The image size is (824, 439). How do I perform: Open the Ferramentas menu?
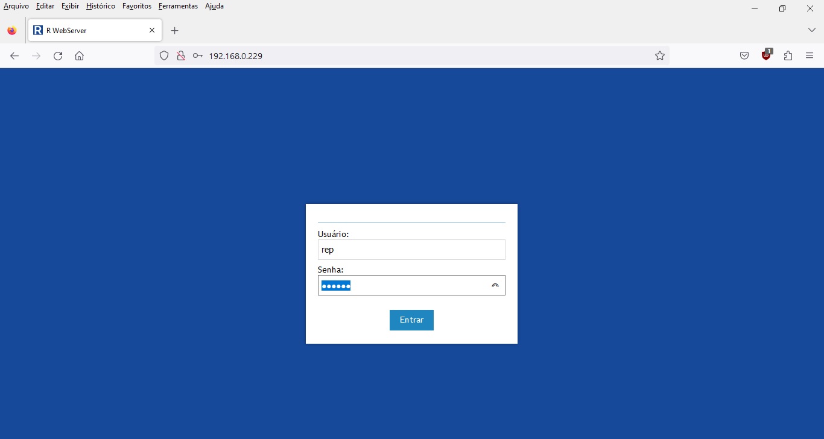178,6
